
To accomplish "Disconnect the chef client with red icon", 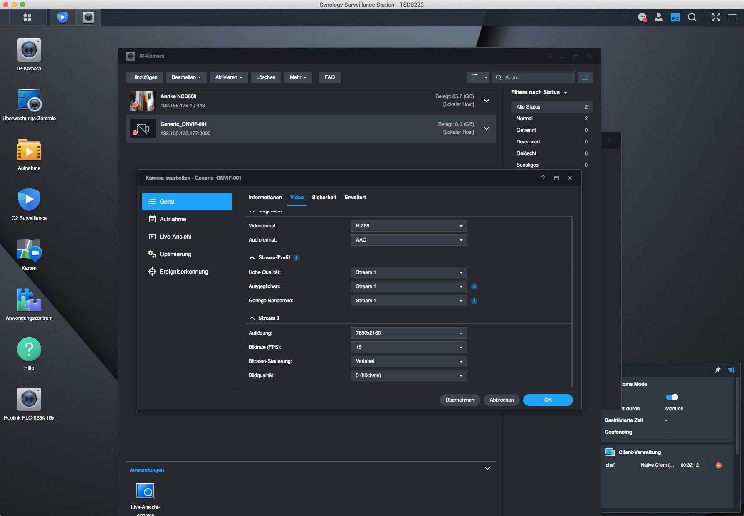I will (x=718, y=465).
